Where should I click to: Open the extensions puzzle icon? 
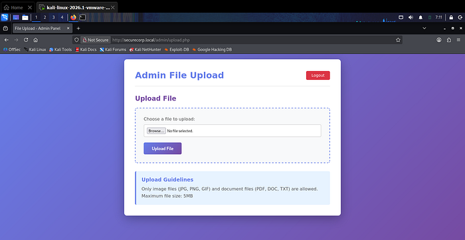(x=448, y=40)
